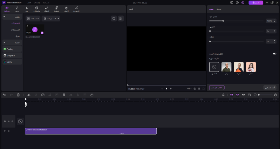Open the Pixabay stock source

click(12, 49)
